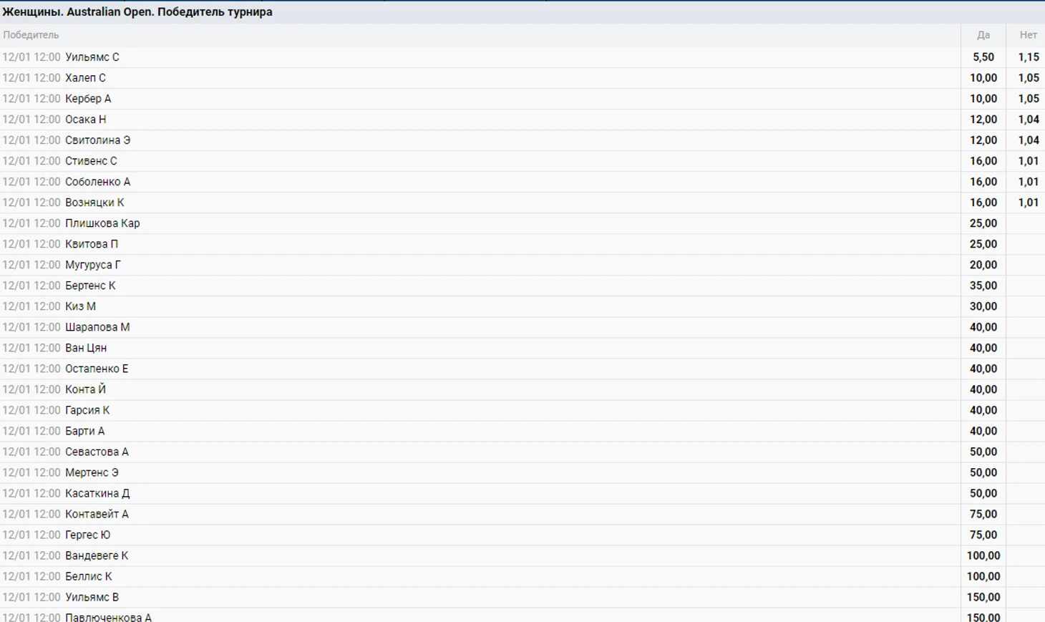1045x622 pixels.
Task: Select the 25,00 odds for Плишкова Кар
Action: coord(983,223)
